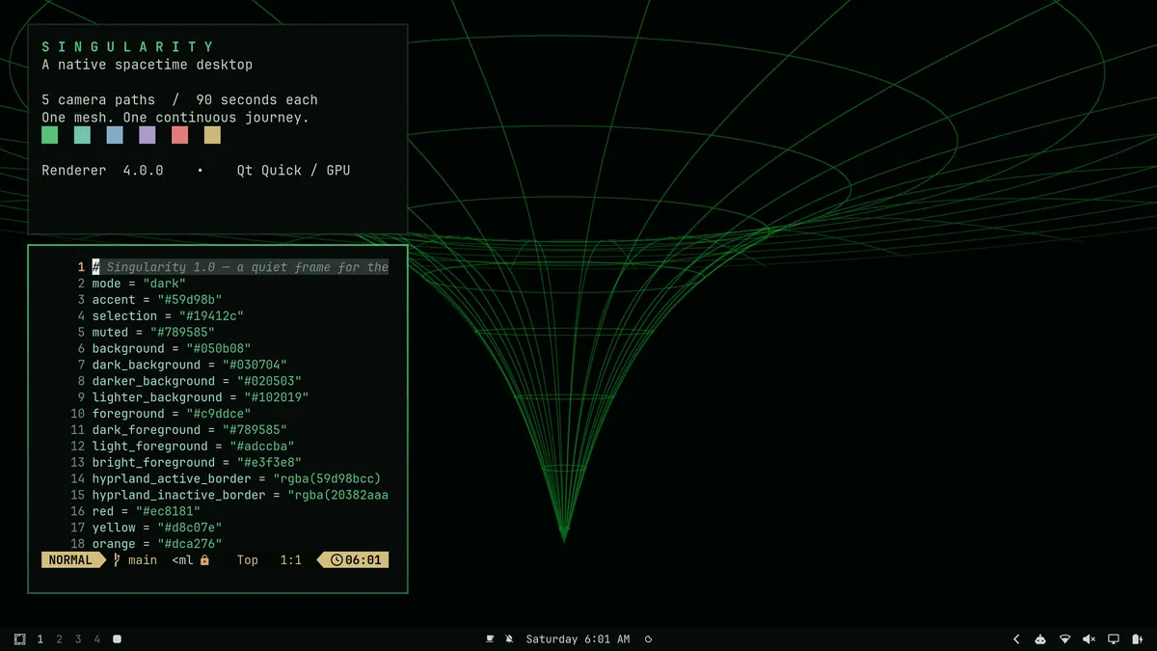Expand the system tray chevron arrow
The image size is (1157, 651).
point(1016,639)
